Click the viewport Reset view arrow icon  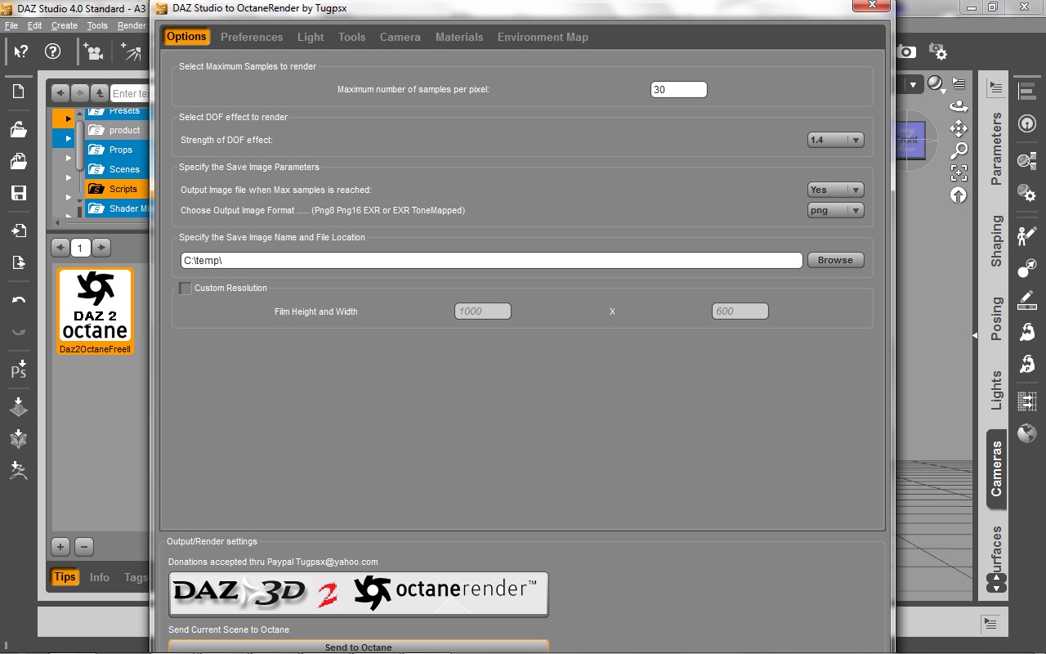(x=959, y=195)
